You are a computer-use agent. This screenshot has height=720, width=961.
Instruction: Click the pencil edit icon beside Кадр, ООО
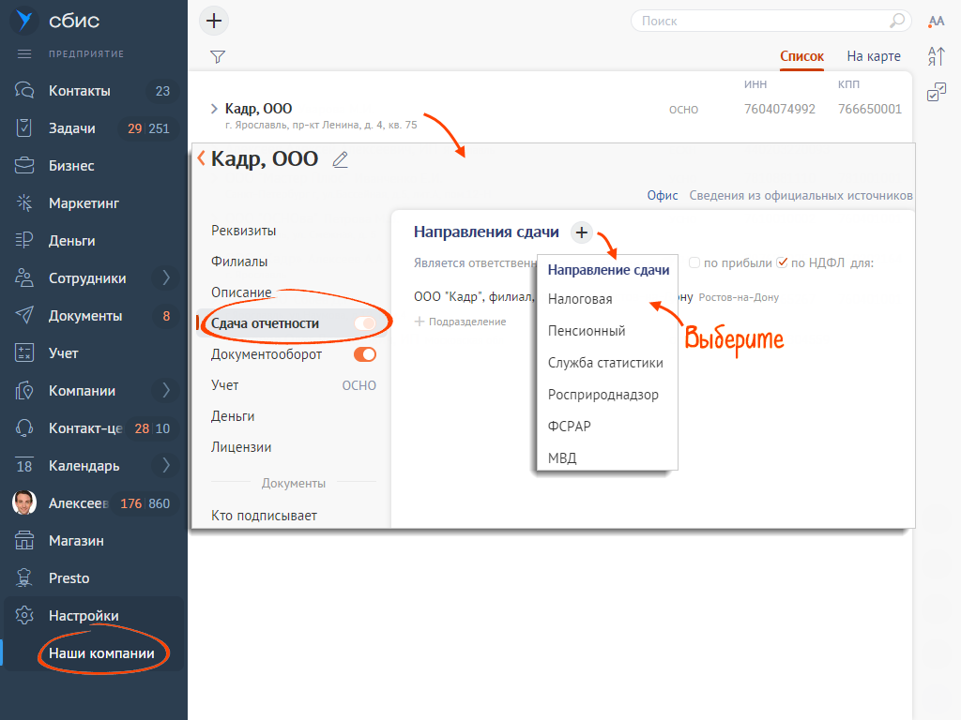point(341,160)
